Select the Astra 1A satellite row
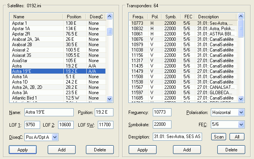The height and width of the screenshot is (159, 254). click(x=58, y=77)
